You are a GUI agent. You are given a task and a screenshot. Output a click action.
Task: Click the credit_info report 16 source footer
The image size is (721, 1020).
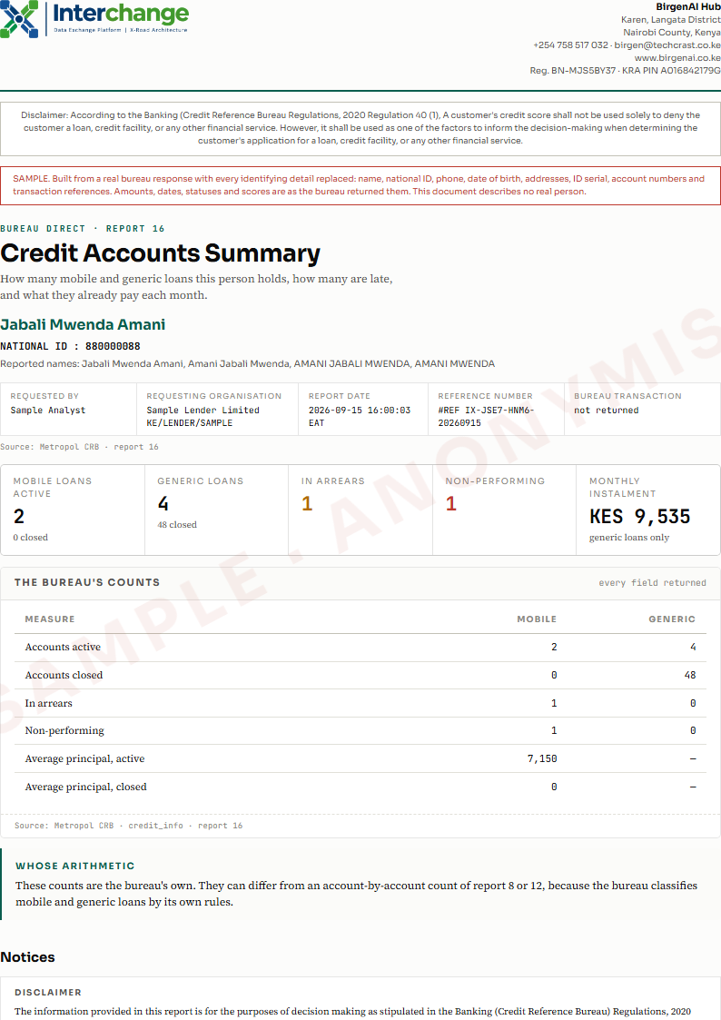point(129,826)
